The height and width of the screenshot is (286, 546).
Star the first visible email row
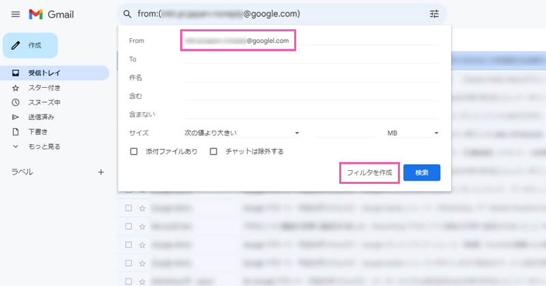pyautogui.click(x=142, y=208)
